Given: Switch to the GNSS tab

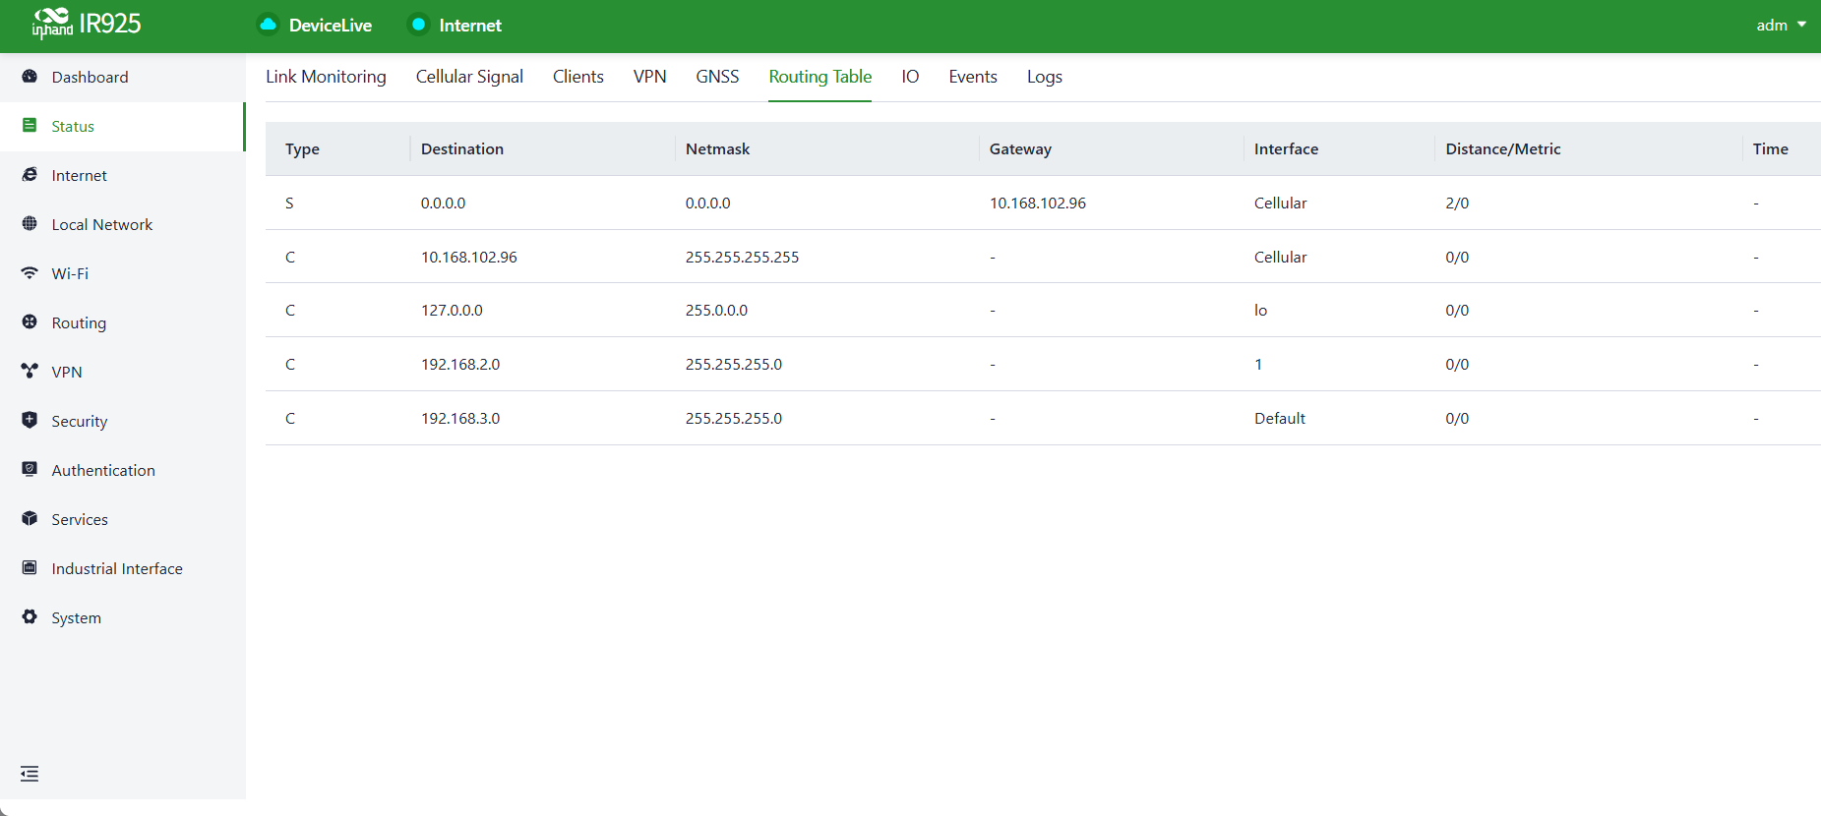Looking at the screenshot, I should coord(717,77).
